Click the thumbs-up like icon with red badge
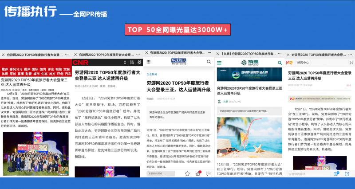355x189 pixels. 198,173
